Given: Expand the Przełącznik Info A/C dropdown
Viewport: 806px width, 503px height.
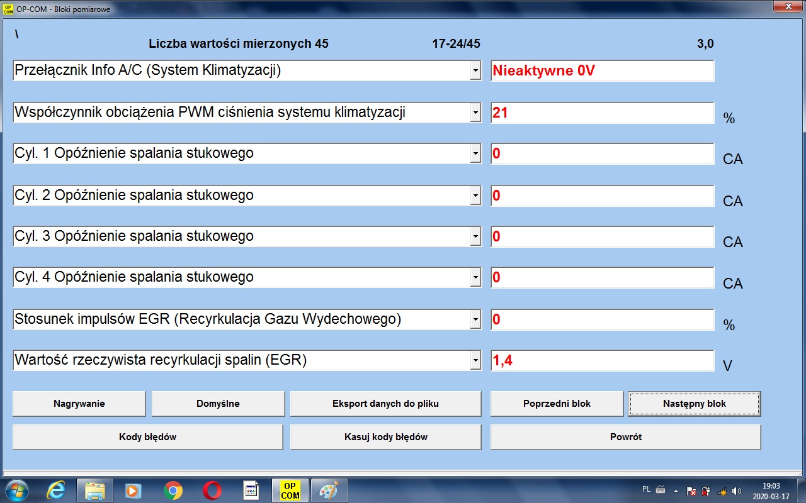Looking at the screenshot, I should (x=475, y=71).
